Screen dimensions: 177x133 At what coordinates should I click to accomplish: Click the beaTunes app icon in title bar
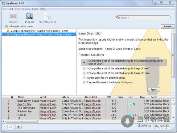click(x=3, y=3)
